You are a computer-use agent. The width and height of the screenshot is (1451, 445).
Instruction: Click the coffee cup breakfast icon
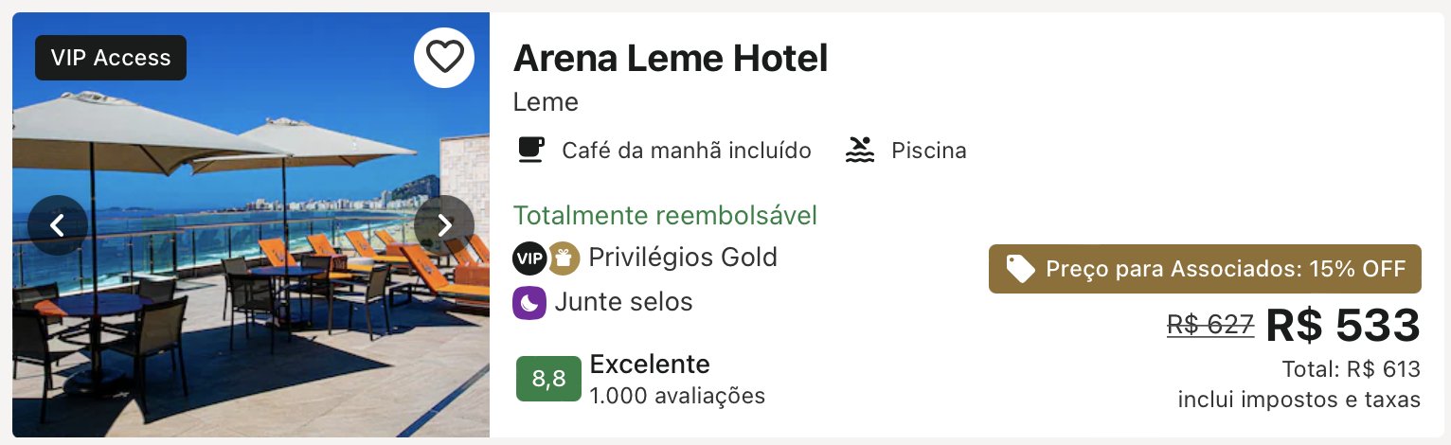530,150
